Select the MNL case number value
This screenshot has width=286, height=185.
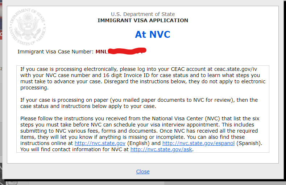coord(121,51)
